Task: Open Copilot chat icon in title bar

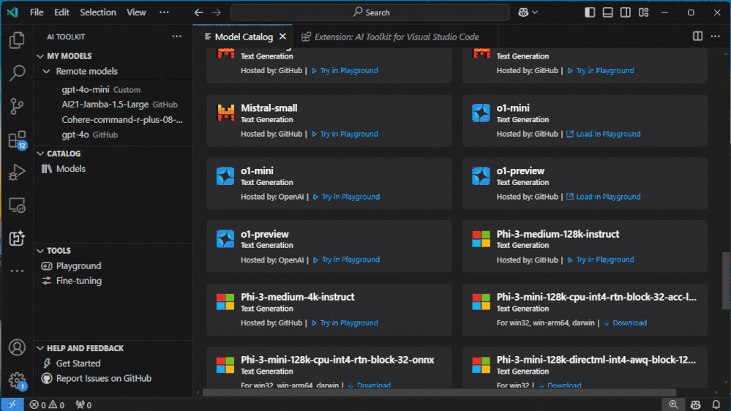Action: pyautogui.click(x=523, y=12)
